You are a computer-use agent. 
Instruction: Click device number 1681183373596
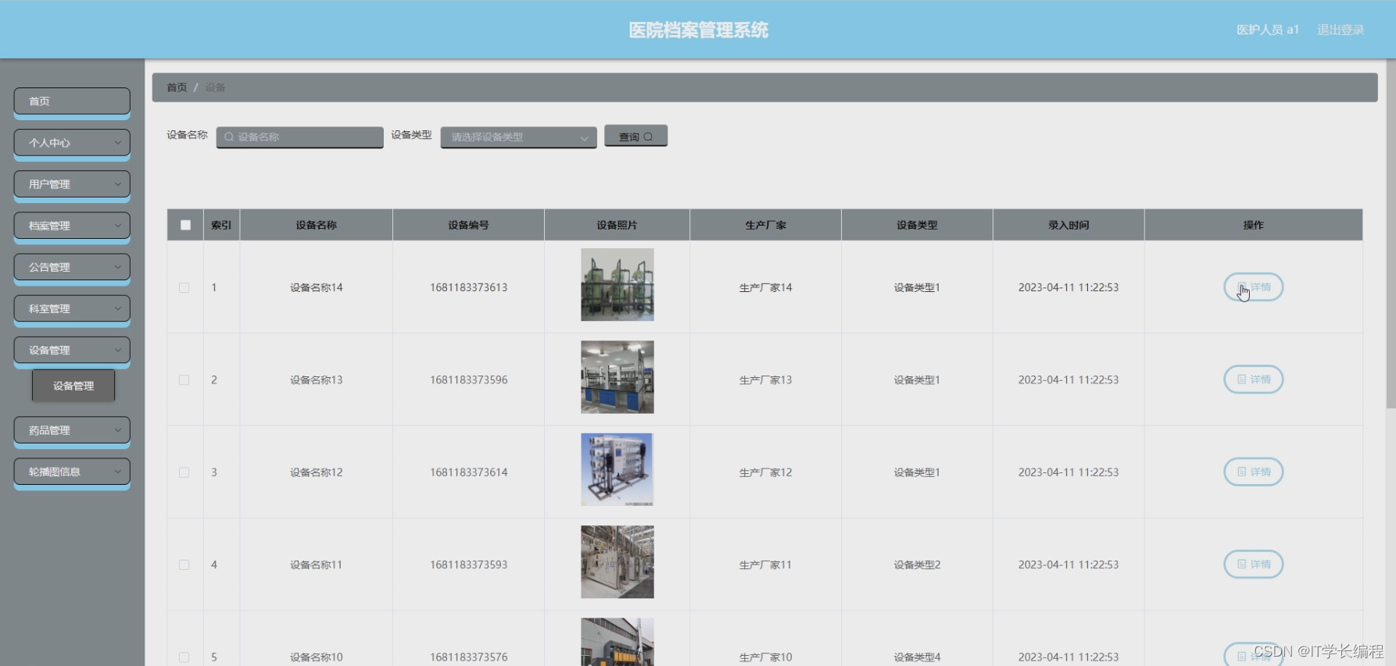click(468, 379)
